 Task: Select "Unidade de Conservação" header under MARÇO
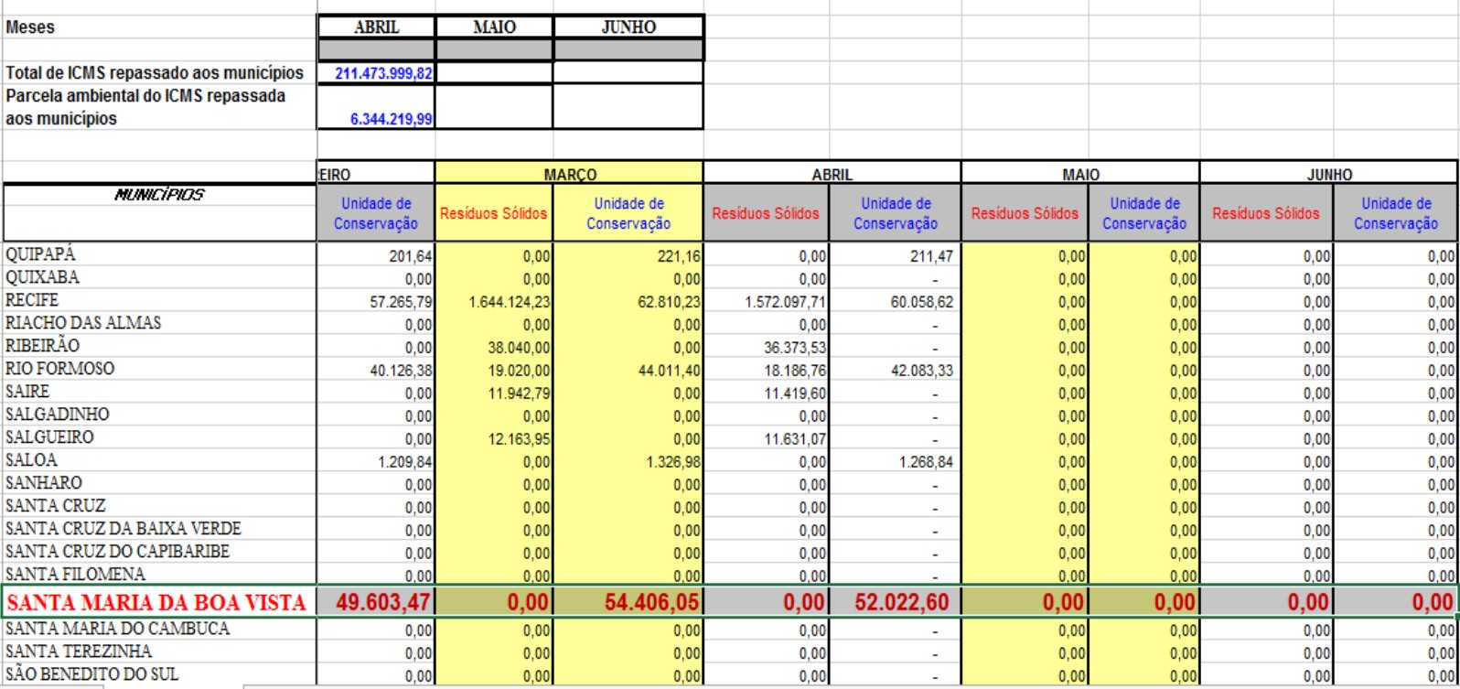628,213
